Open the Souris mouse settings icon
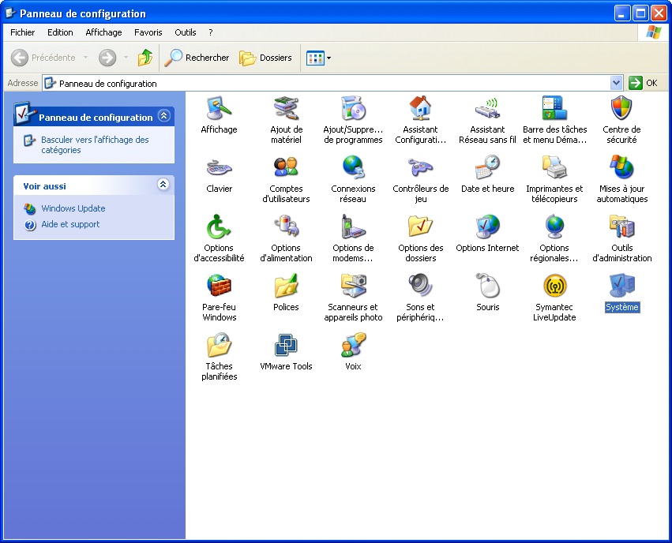 [487, 286]
